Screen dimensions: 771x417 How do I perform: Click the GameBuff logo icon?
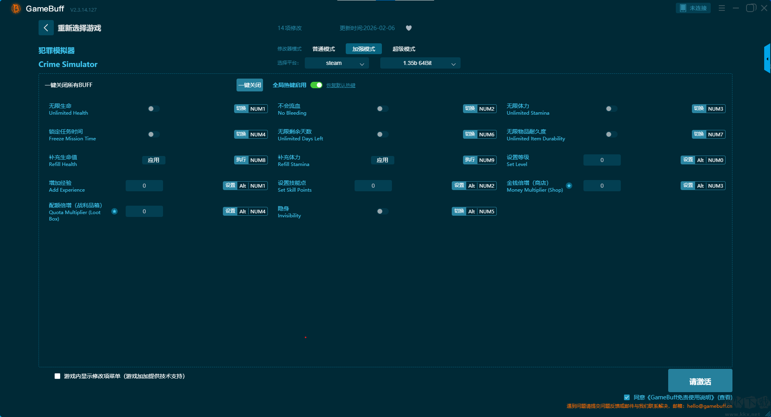click(16, 8)
